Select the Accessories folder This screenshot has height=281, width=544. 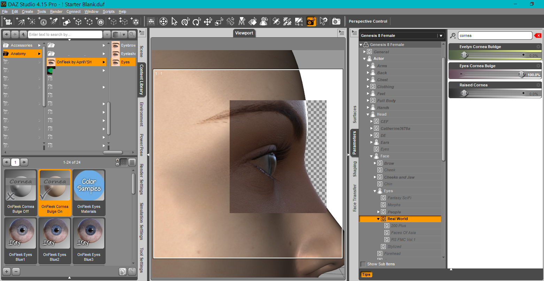tap(22, 45)
